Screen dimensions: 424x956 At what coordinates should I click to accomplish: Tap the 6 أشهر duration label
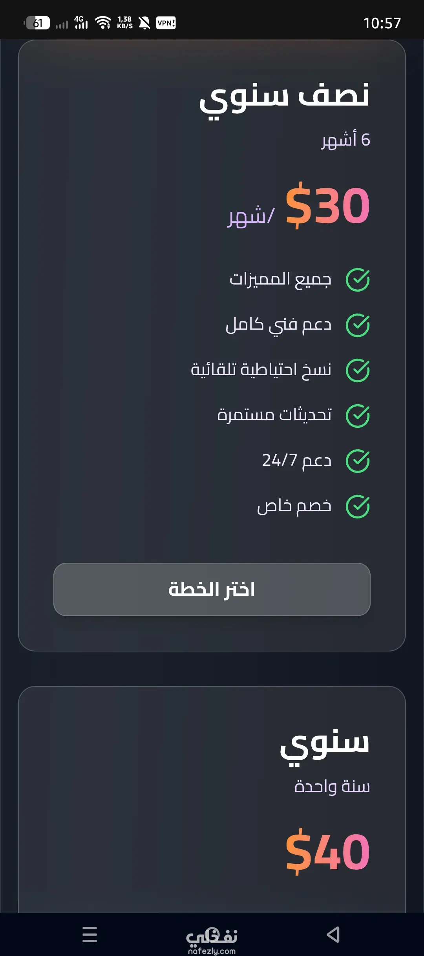tap(345, 140)
